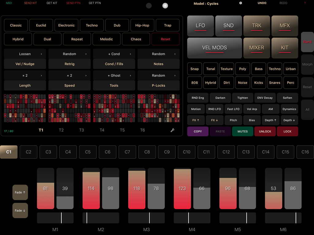Viewport: 314px width, 235px height.
Task: Click the first step sequencer grid
Action: pos(25,108)
